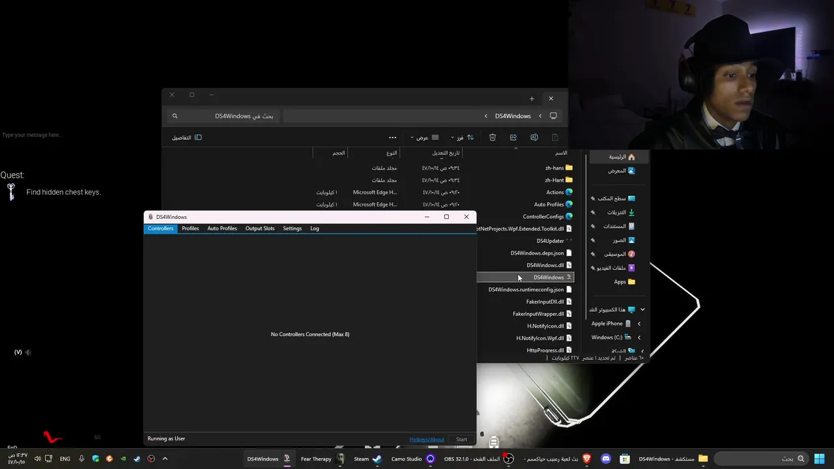Click the paste icon in Explorer toolbar

click(x=555, y=137)
